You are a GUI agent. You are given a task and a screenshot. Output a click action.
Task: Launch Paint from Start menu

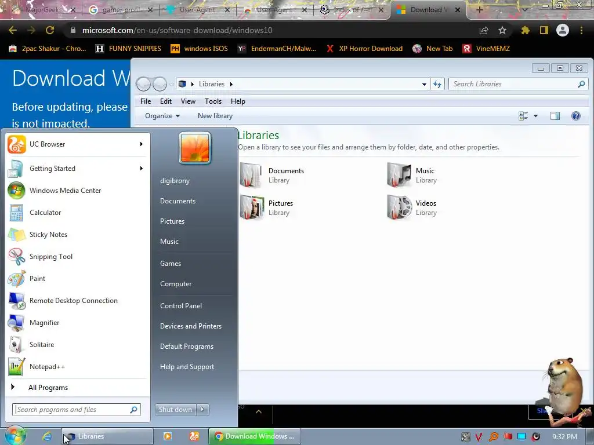pos(78,279)
